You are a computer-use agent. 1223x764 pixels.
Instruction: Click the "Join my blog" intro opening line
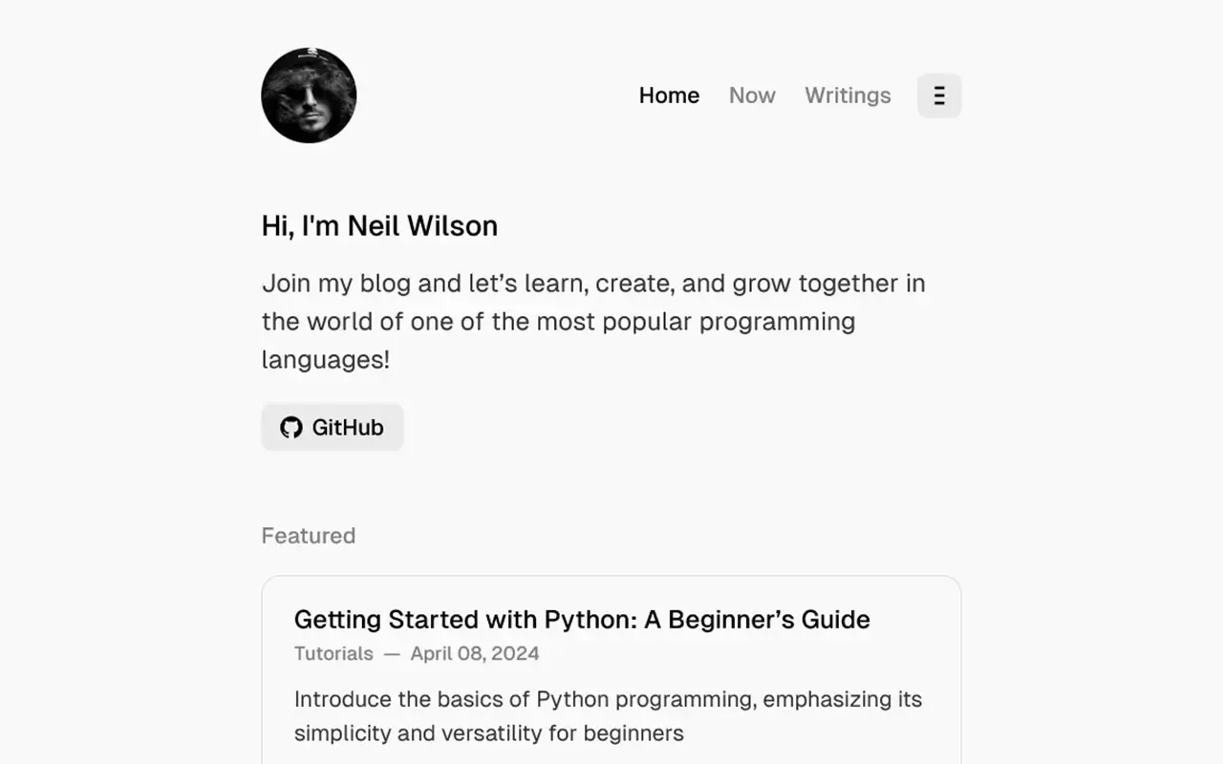click(x=592, y=284)
